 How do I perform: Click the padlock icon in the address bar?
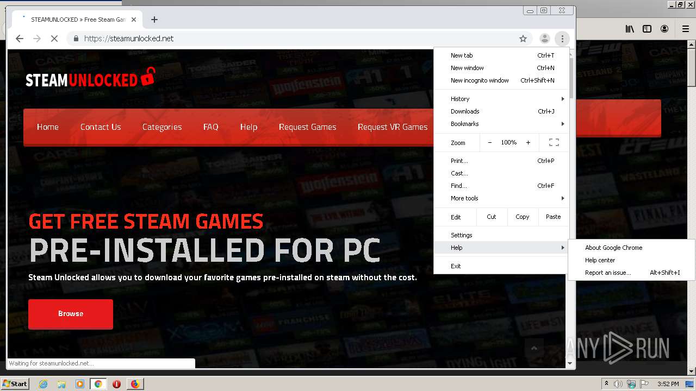76,39
